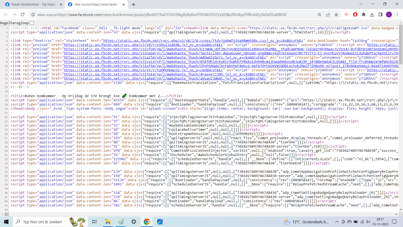Open the Chrome three-dot menu
This screenshot has width=403, height=227.
pyautogui.click(x=398, y=15)
